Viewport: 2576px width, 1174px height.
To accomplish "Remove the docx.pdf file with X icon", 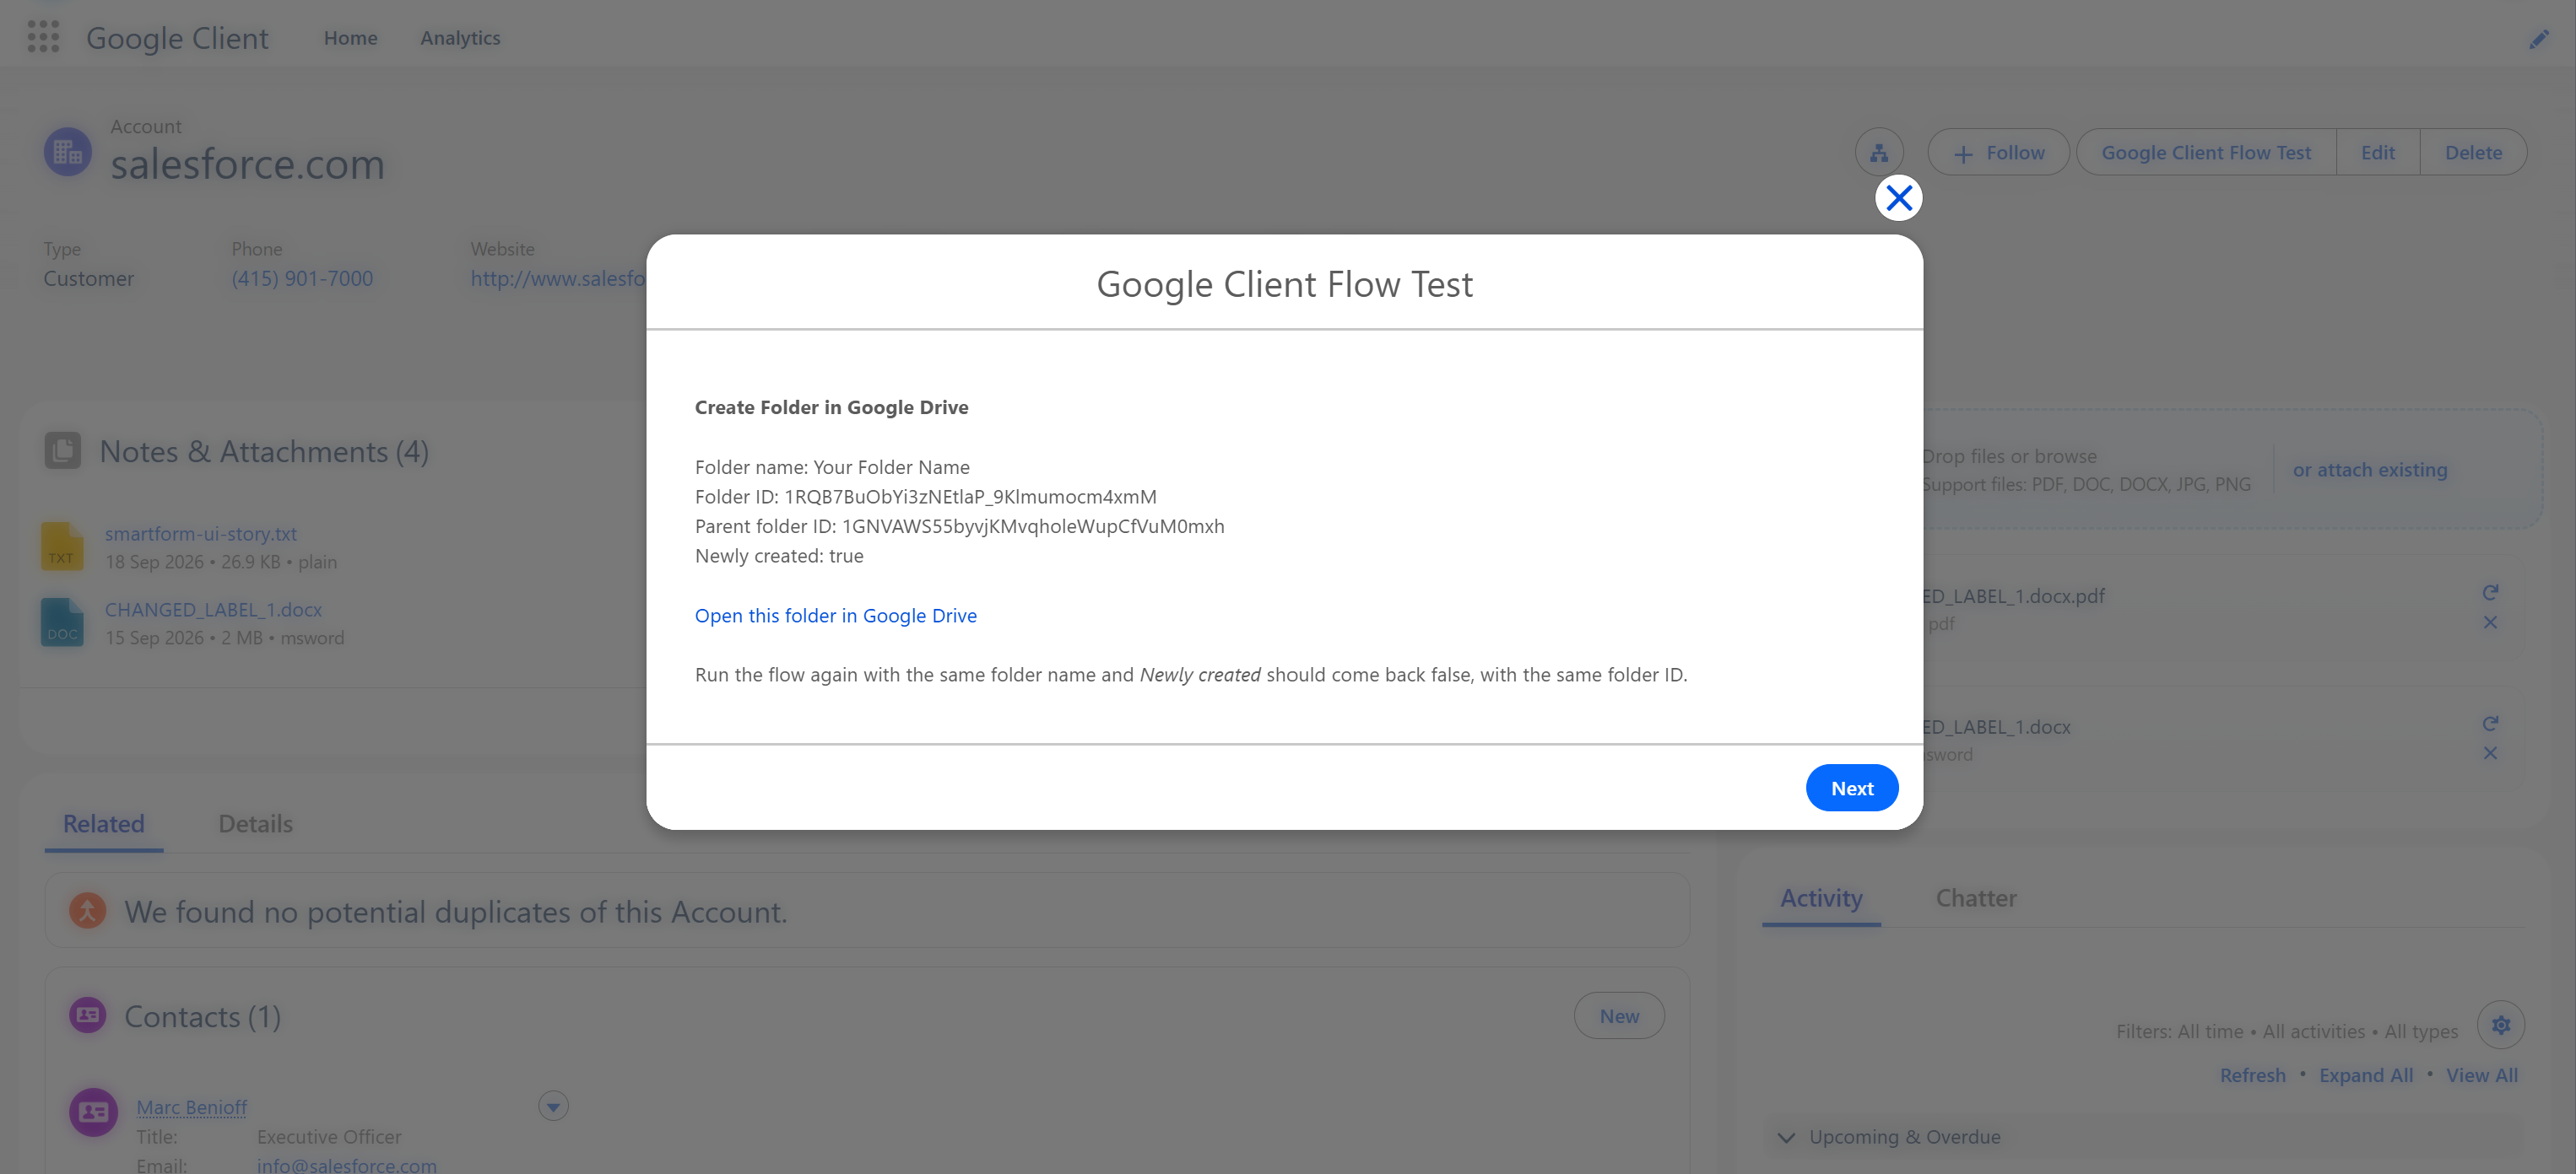I will pos(2490,622).
